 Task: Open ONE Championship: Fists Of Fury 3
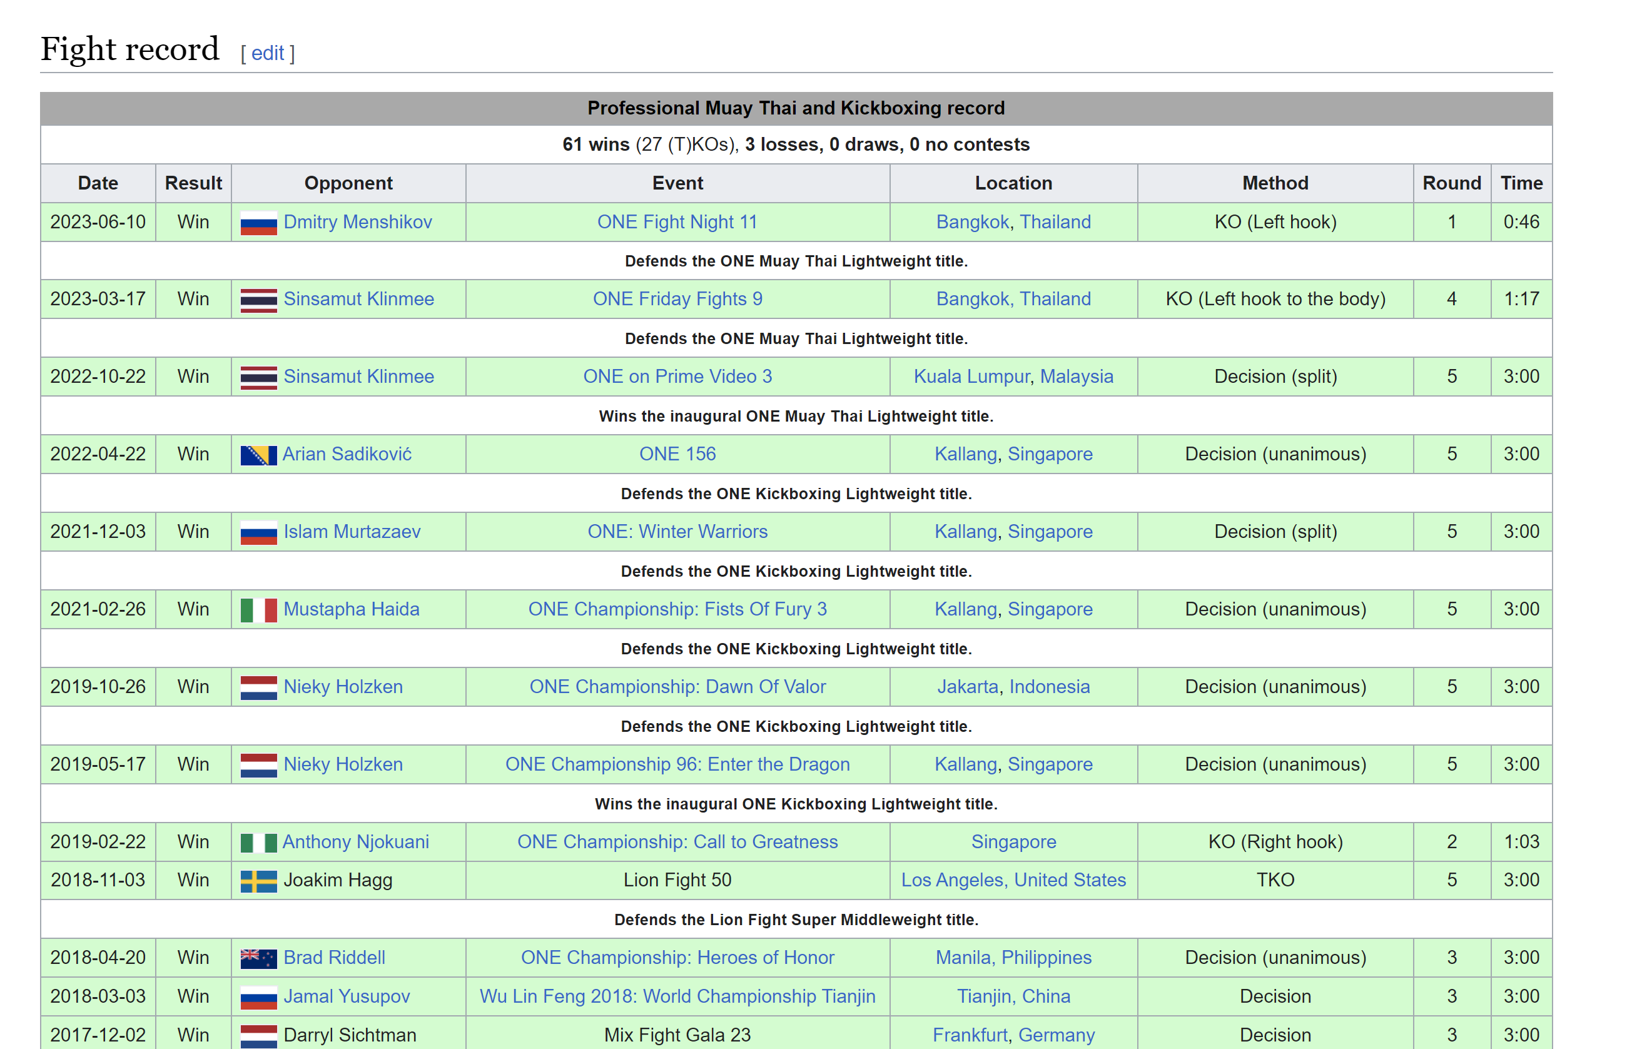(677, 610)
